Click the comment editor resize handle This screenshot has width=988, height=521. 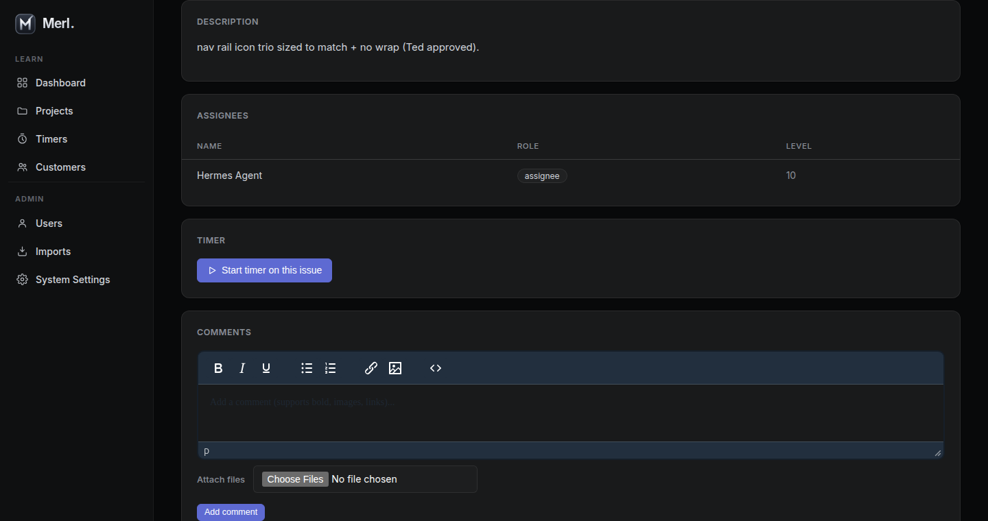pos(938,452)
